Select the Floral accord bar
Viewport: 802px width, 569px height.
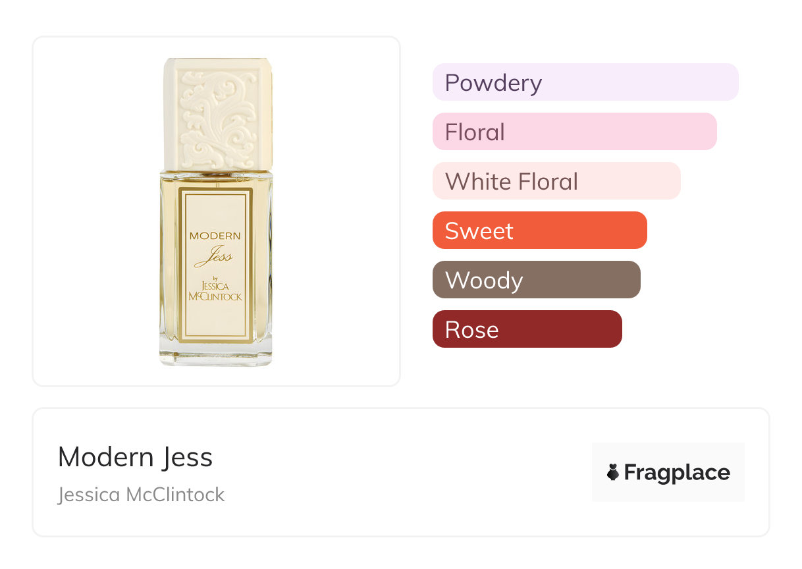tap(575, 132)
